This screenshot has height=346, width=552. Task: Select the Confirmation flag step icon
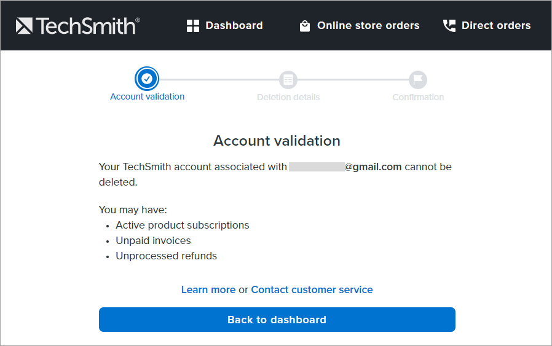[x=418, y=79]
